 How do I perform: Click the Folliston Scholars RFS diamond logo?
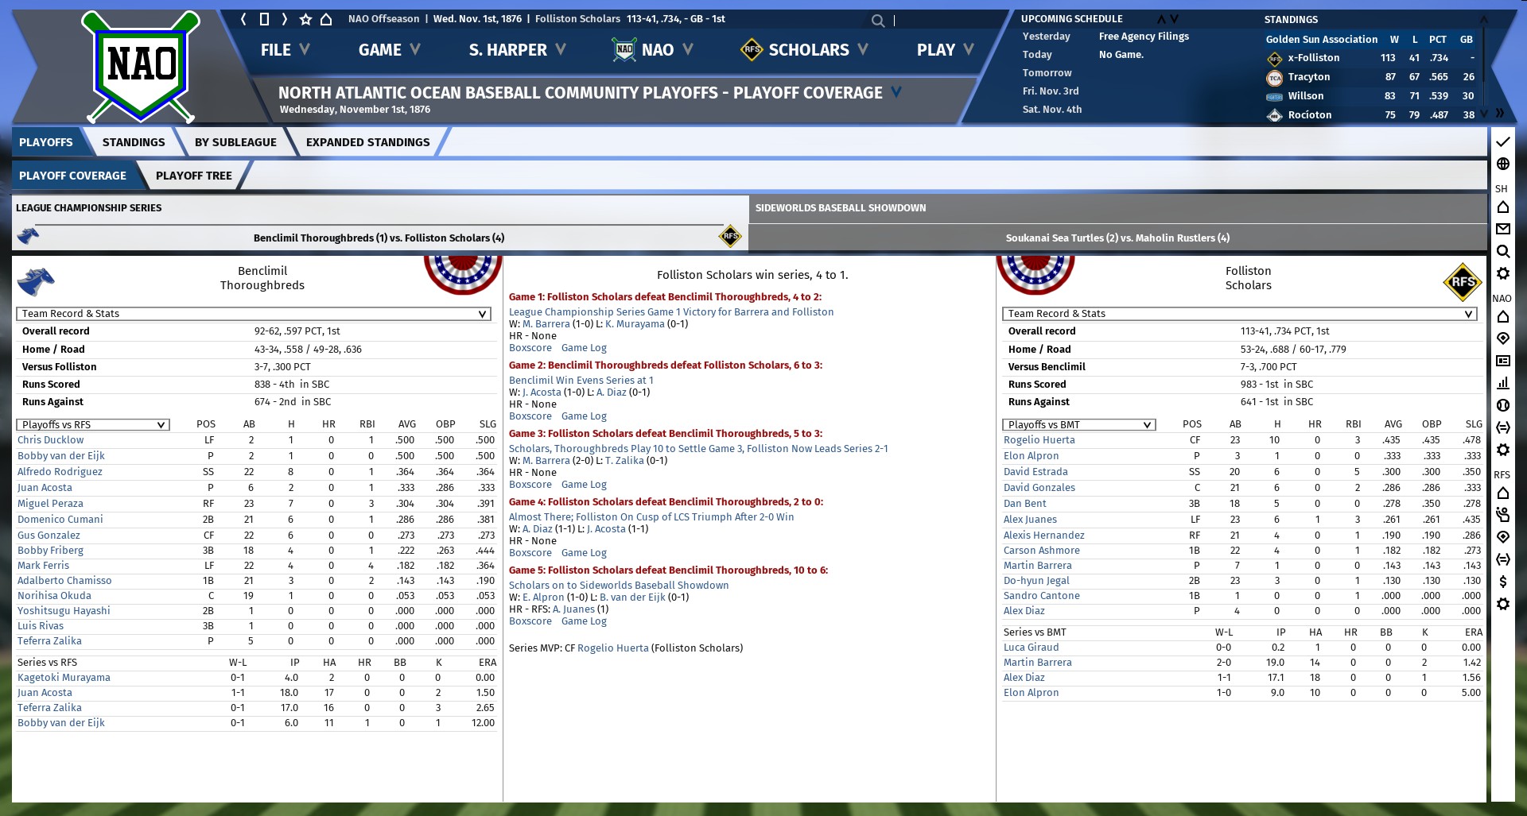tap(1463, 281)
